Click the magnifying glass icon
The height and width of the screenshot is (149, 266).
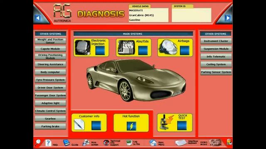37,142
